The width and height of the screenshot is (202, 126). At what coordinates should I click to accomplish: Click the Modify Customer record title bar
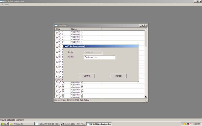pyautogui.click(x=101, y=46)
